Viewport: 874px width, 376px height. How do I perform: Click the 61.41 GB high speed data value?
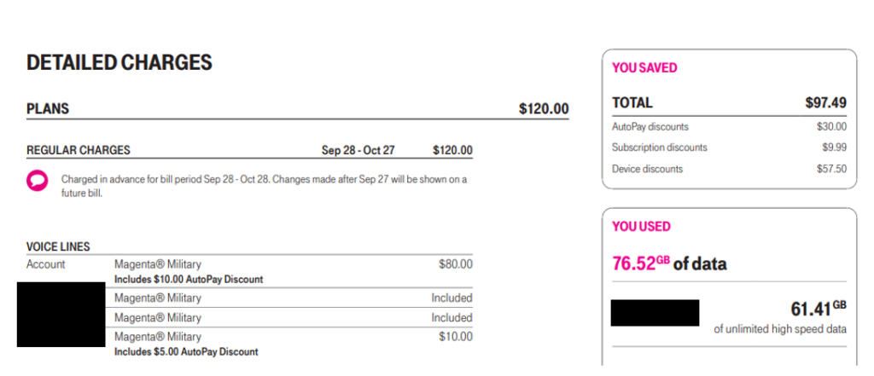coord(819,308)
